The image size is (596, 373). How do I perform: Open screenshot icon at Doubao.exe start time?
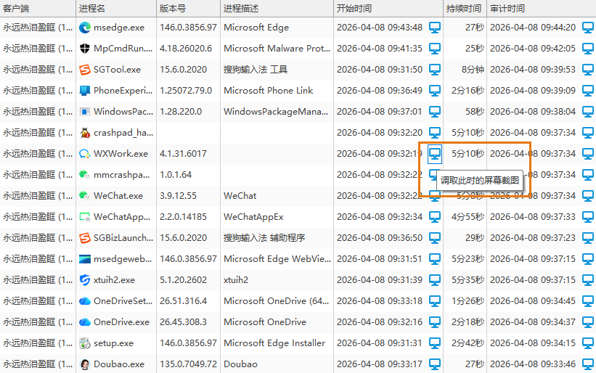(x=435, y=364)
